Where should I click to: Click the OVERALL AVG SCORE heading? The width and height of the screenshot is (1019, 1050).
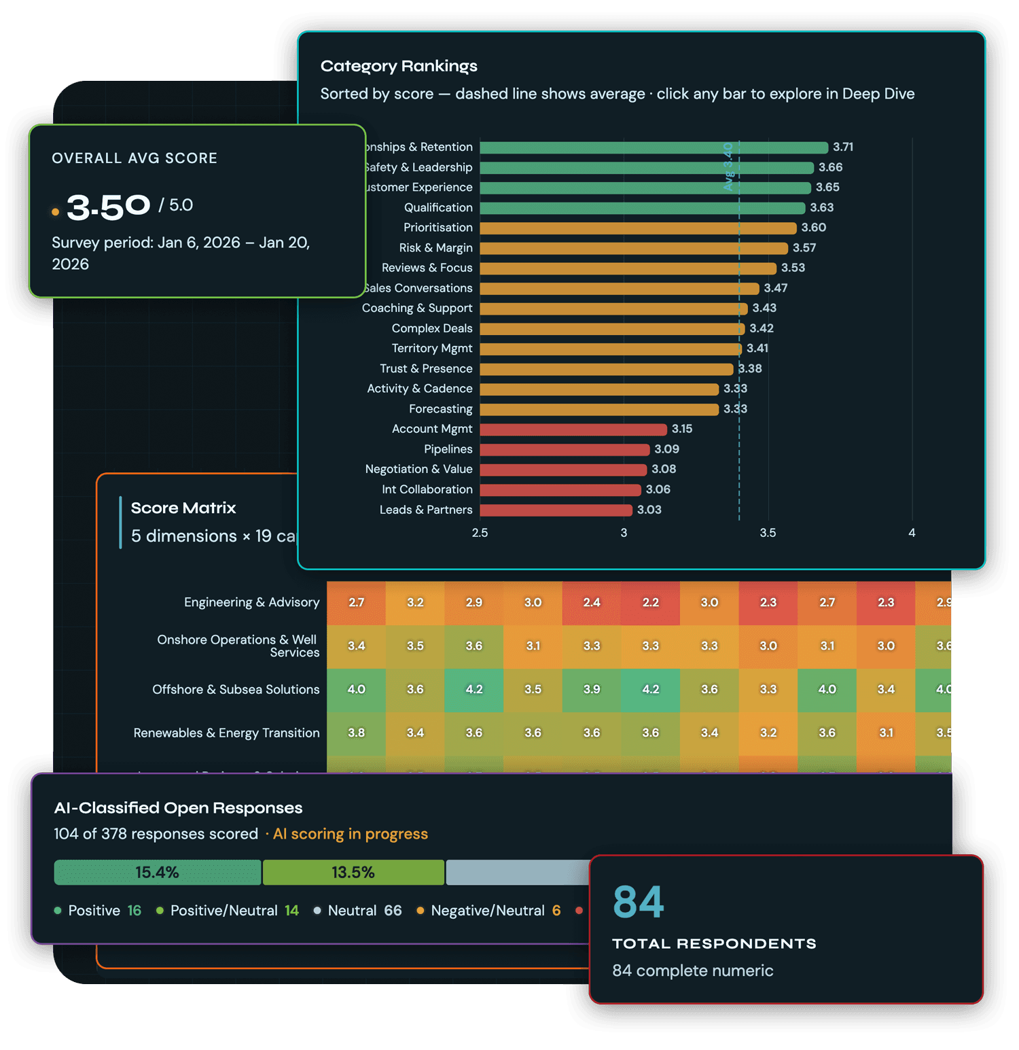click(135, 158)
